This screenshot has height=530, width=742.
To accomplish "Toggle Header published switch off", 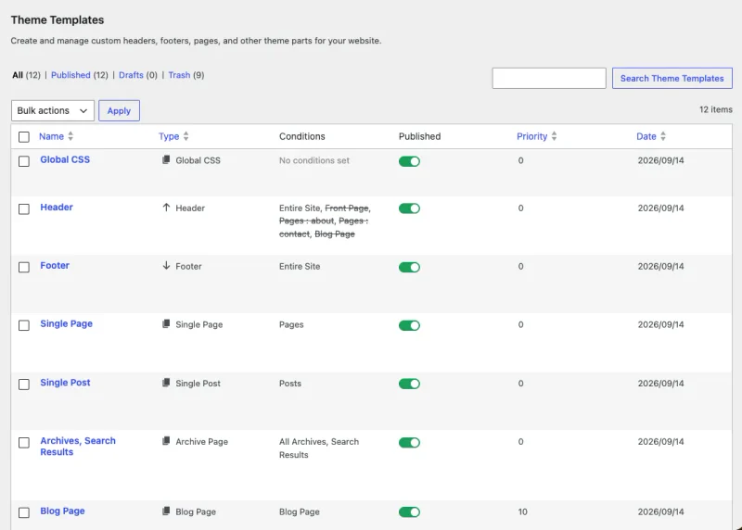I will pos(409,208).
